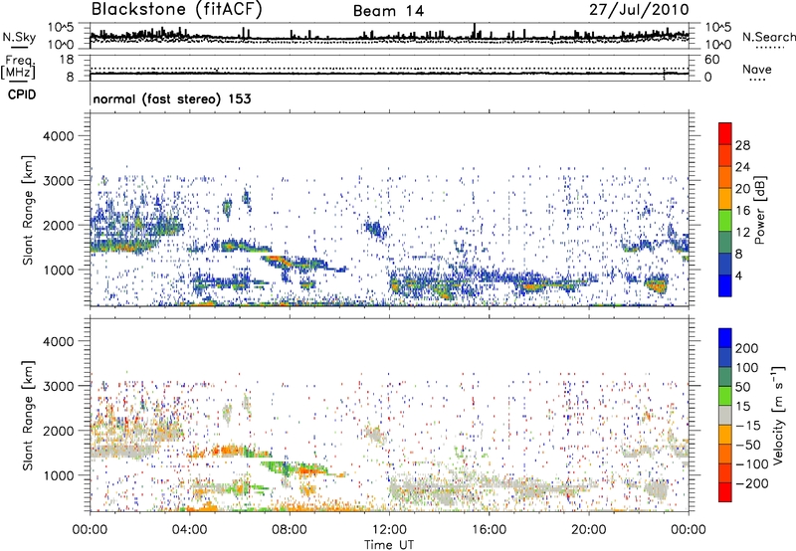Image resolution: width=796 pixels, height=551 pixels.
Task: Click the teal Power colorbar segment between 8 and 12
Action: point(725,243)
